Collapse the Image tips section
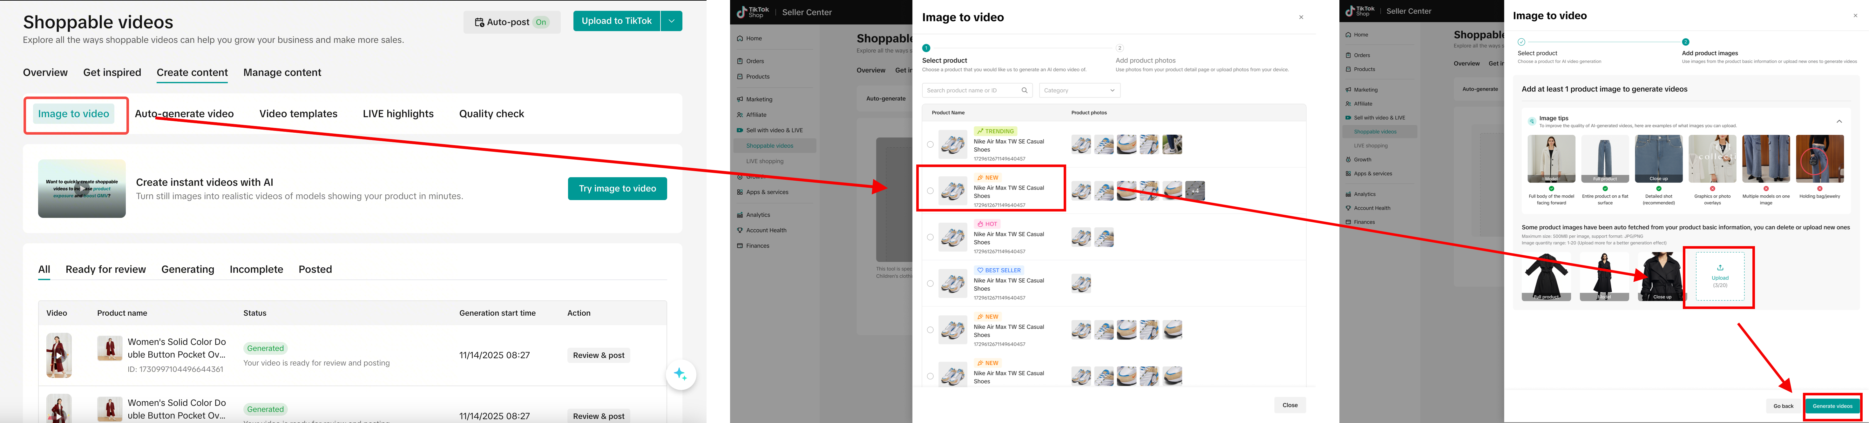Screen dimensions: 1869x423 [1839, 121]
